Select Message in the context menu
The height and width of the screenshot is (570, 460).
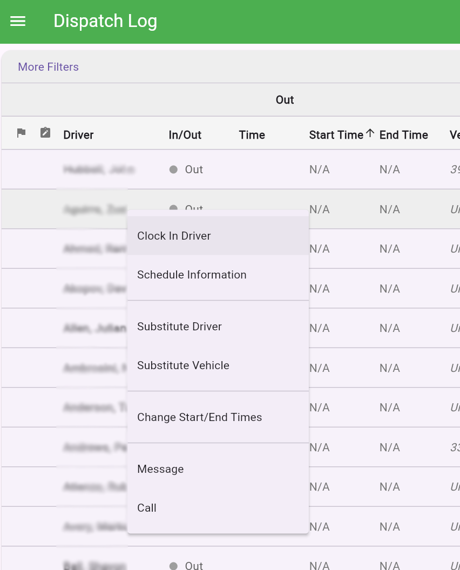click(160, 469)
